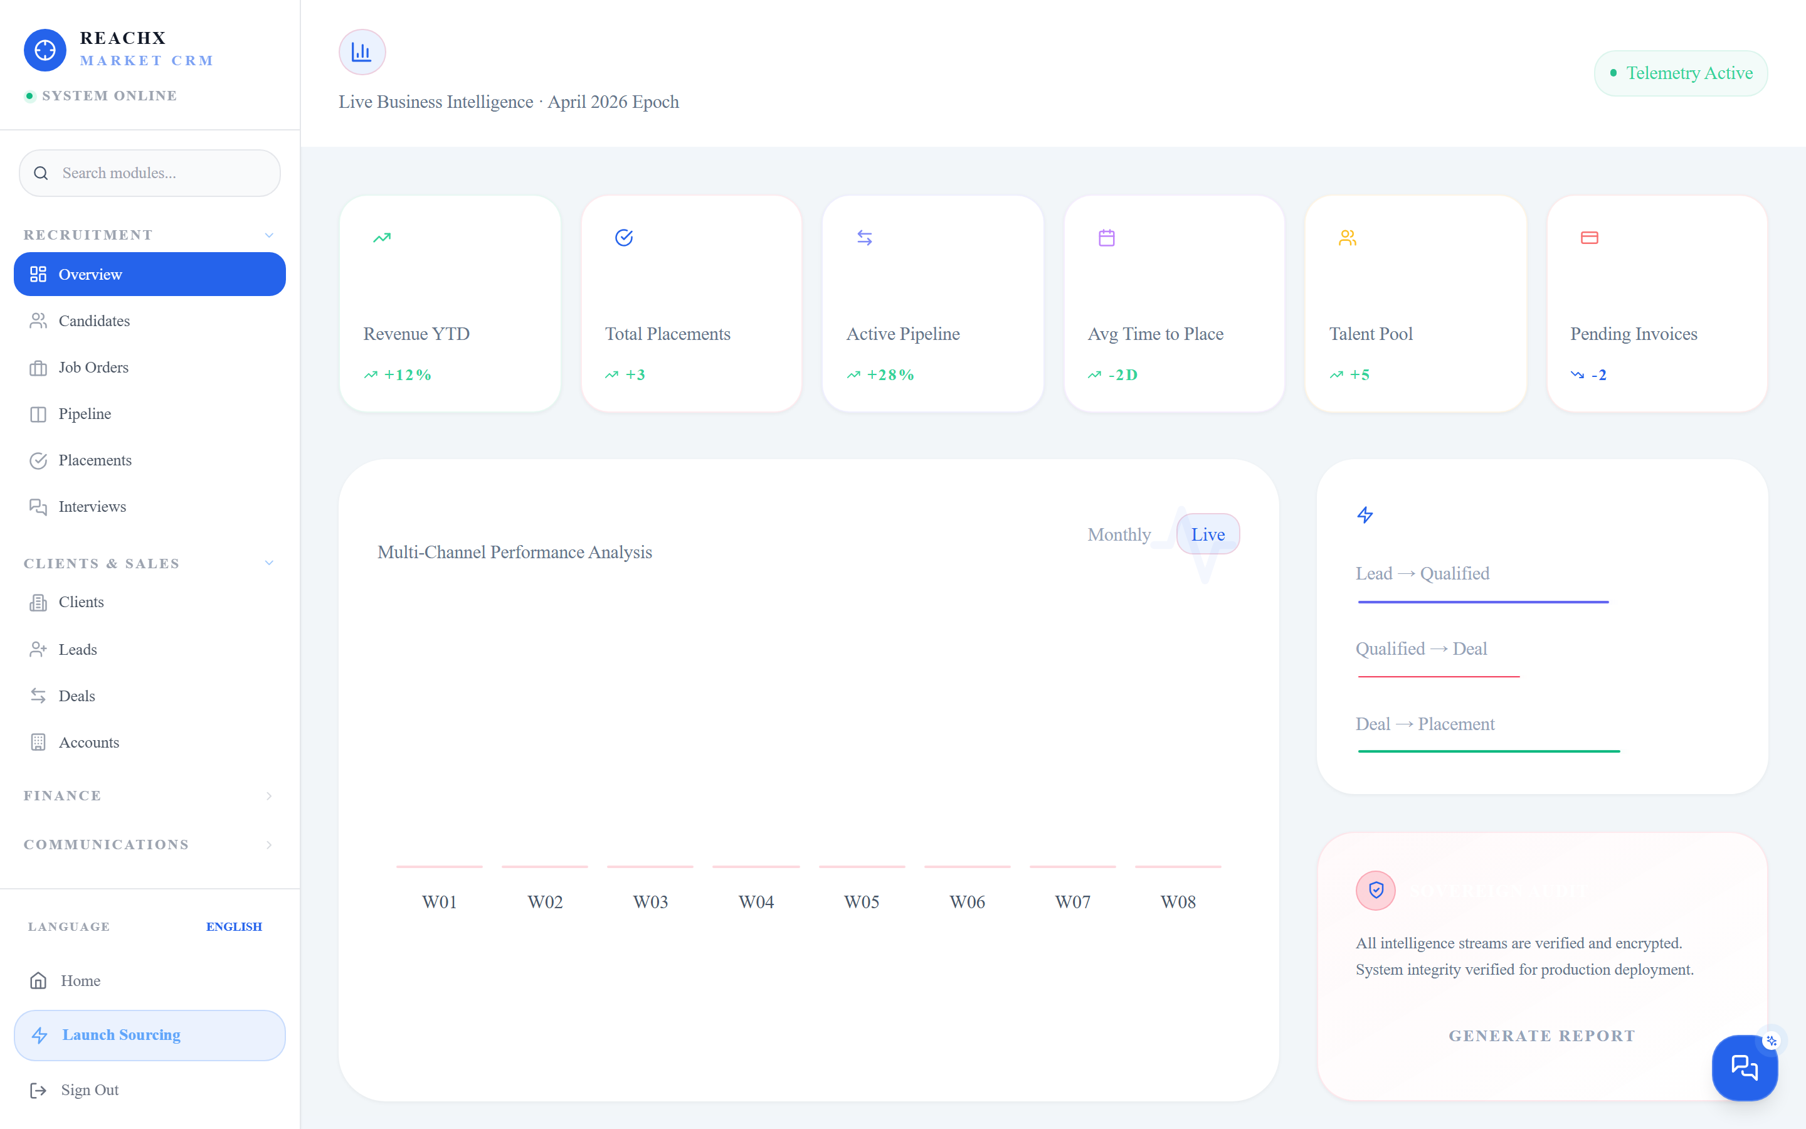Click the Launch Sourcing button
Screen dimensions: 1806x1129
[x=149, y=1035]
